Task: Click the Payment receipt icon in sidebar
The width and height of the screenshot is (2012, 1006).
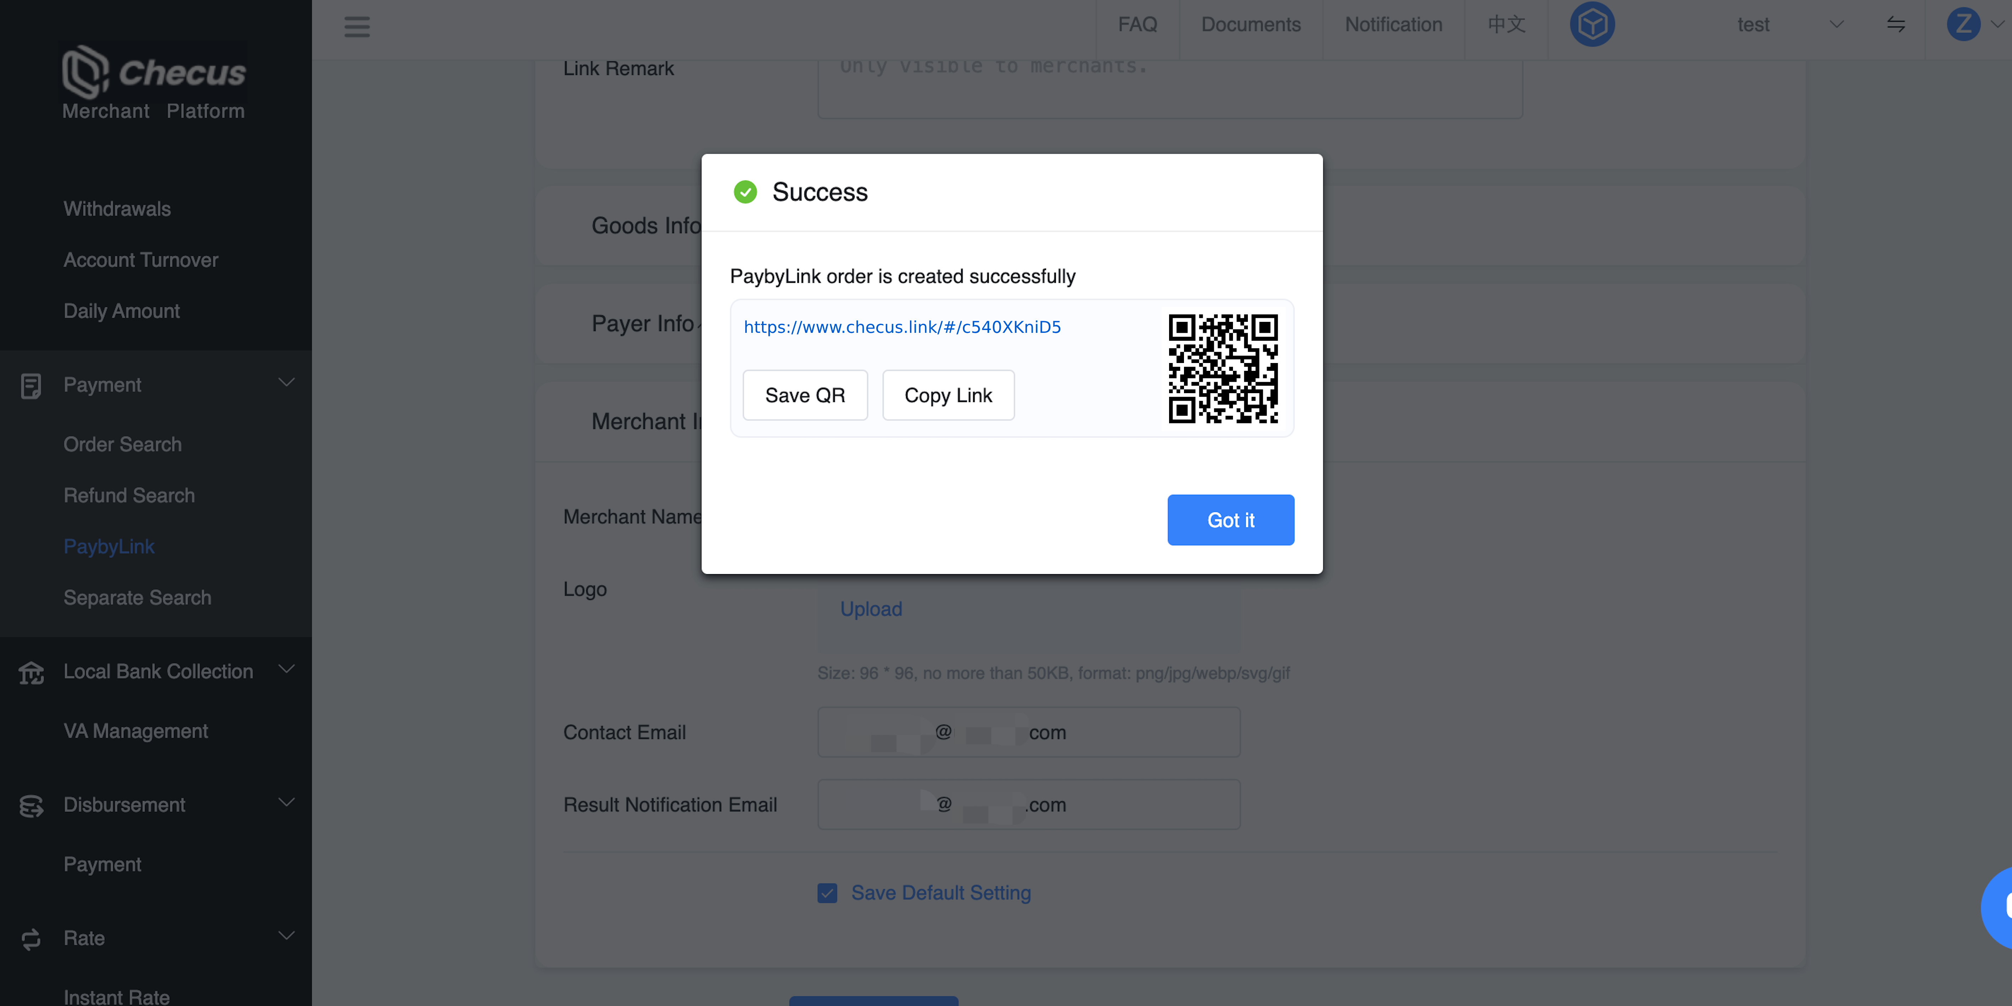Action: point(31,386)
